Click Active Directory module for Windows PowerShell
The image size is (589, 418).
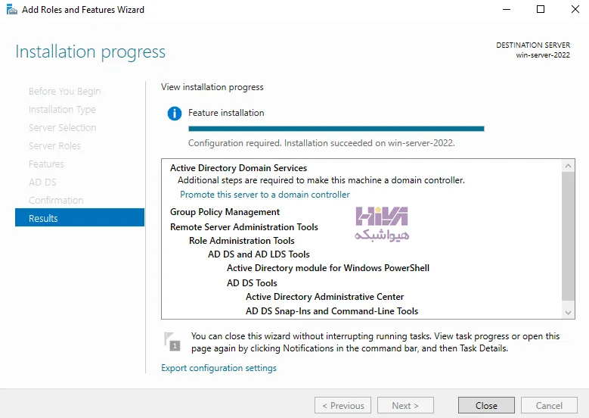click(x=328, y=268)
